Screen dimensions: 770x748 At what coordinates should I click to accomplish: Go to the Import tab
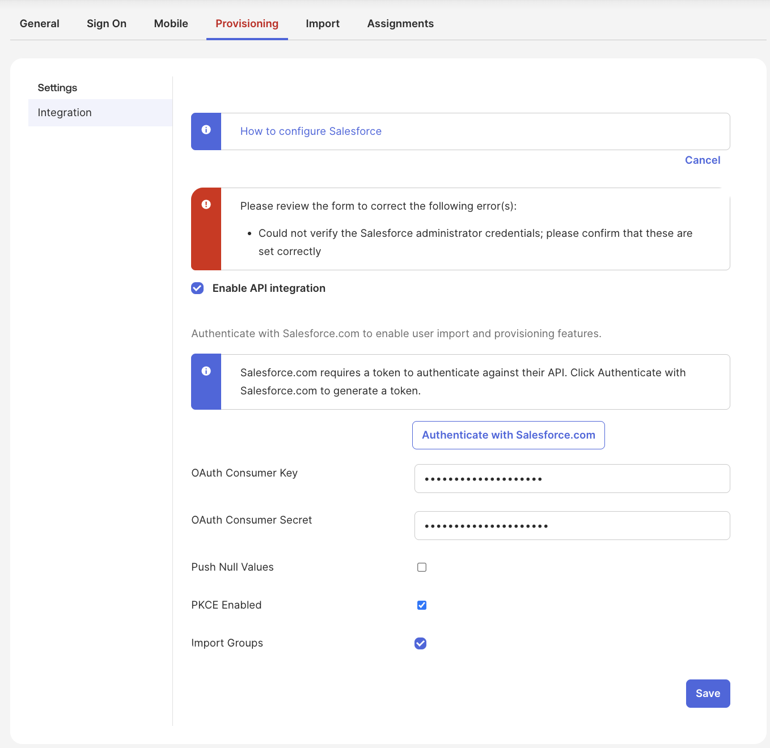click(x=323, y=24)
